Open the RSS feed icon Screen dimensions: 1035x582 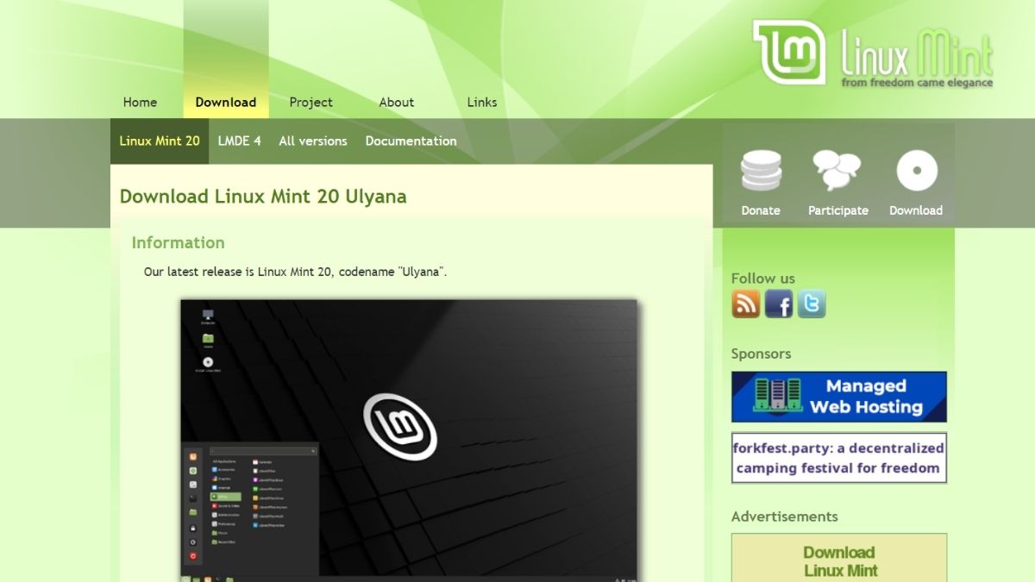pos(746,304)
